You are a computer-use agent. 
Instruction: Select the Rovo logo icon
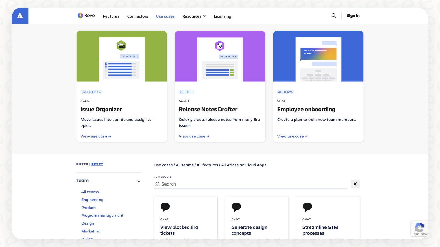80,15
